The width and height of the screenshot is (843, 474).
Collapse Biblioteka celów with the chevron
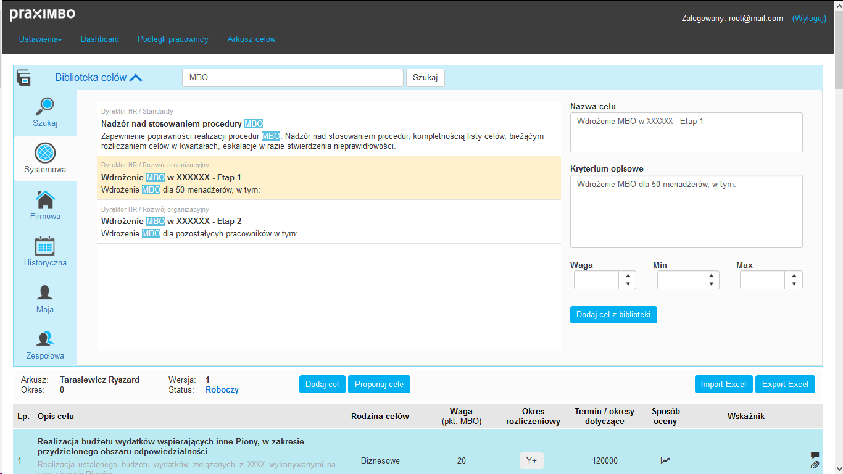pyautogui.click(x=136, y=78)
